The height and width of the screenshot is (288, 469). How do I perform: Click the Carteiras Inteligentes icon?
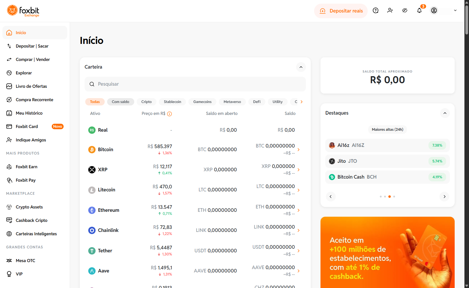click(x=9, y=234)
